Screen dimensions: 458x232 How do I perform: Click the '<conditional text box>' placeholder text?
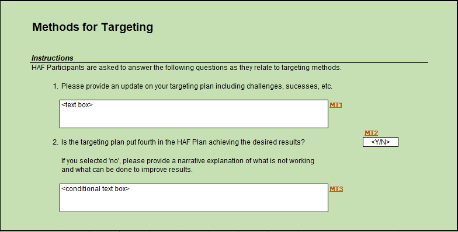(96, 189)
